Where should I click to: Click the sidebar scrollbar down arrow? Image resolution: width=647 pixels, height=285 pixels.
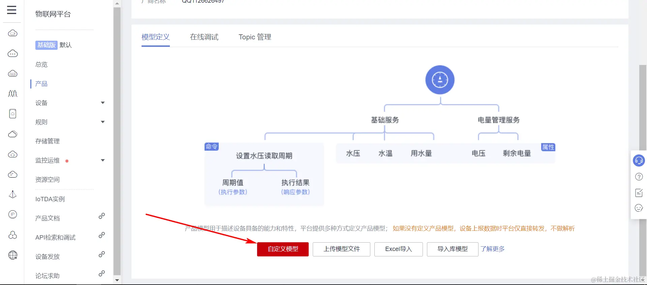coord(117,280)
